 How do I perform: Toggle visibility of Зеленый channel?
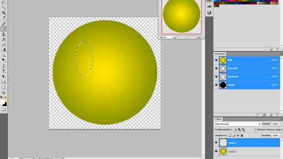[x=216, y=77]
